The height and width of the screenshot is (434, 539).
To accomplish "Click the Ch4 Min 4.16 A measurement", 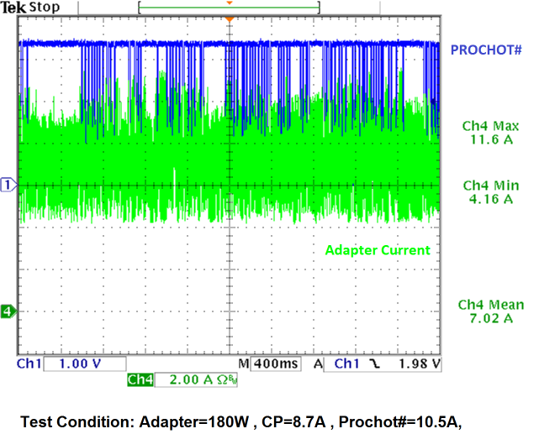I will coord(491,192).
